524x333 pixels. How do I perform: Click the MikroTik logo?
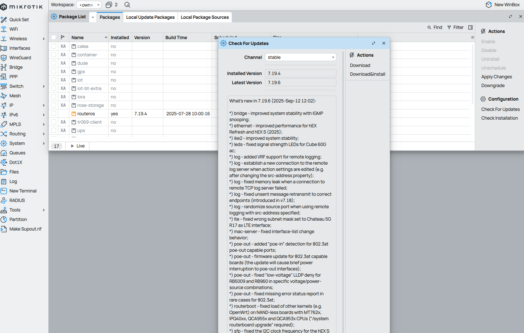22,7
